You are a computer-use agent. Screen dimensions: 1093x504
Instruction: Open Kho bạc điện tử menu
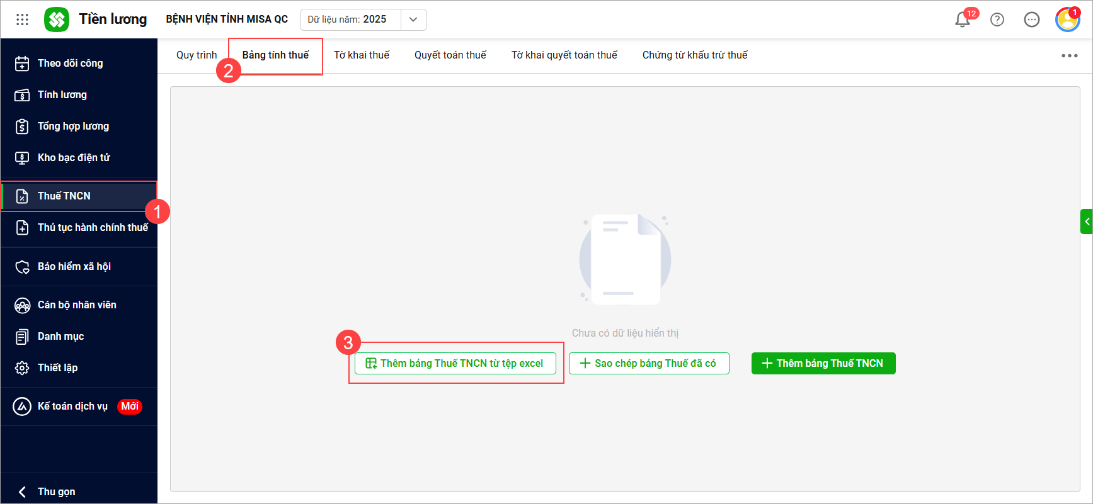[x=74, y=157]
